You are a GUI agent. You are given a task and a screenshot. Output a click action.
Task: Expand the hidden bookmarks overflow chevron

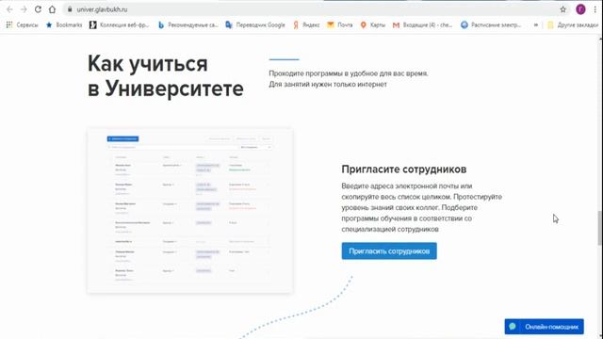536,24
